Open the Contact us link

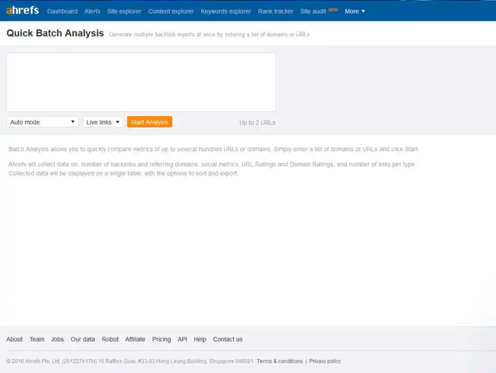[x=228, y=339]
